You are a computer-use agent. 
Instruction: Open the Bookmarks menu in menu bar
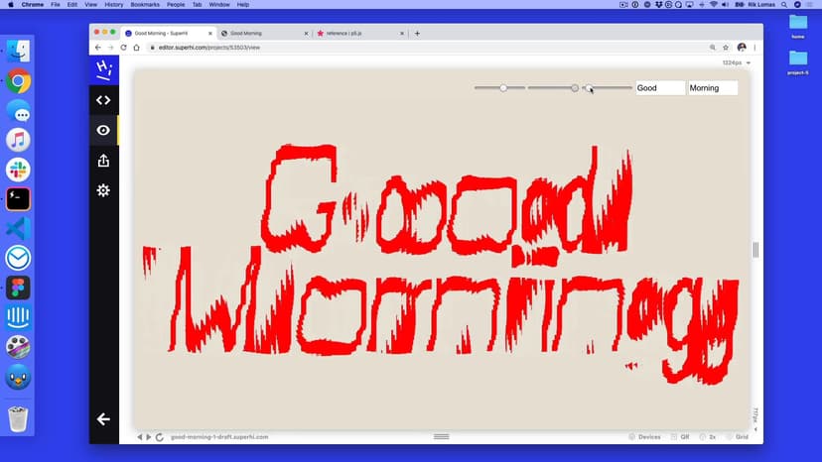145,5
